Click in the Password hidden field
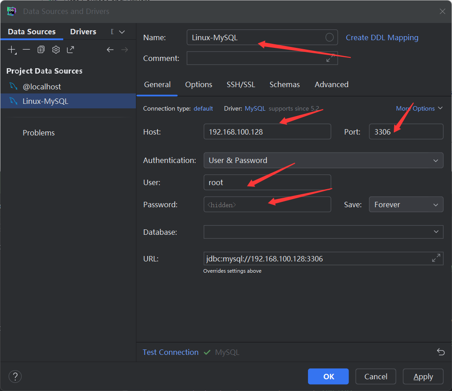Screen dimensions: 452x391 [x=267, y=204]
